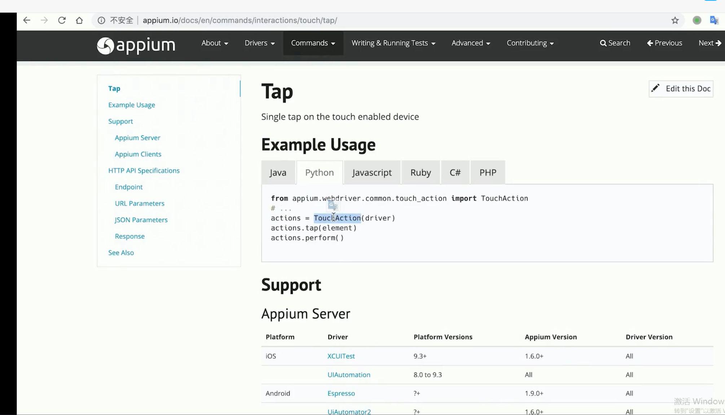This screenshot has width=725, height=415.
Task: Open HTTP API Specifications sidebar link
Action: tap(144, 170)
